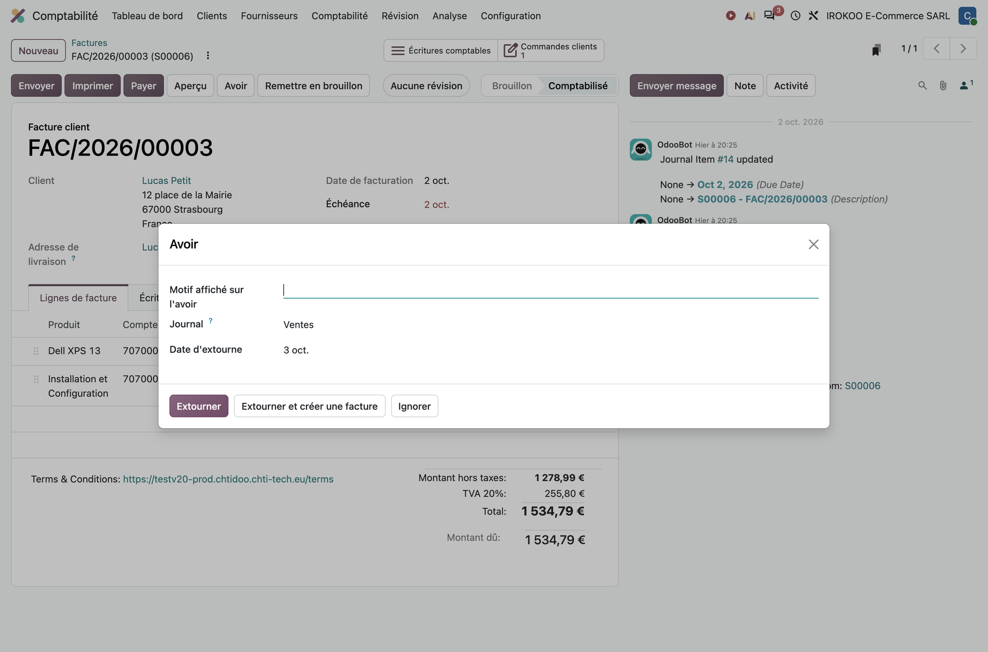Click the Nouveau button
This screenshot has width=988, height=652.
coord(38,50)
